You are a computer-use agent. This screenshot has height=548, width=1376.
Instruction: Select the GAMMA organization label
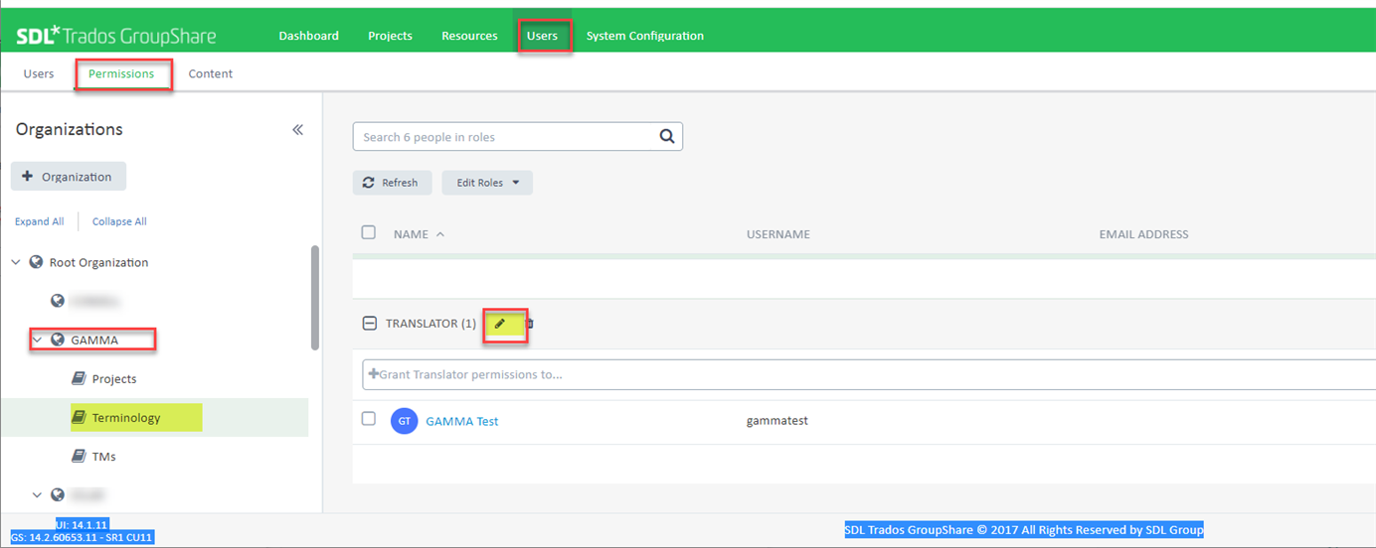click(x=94, y=341)
